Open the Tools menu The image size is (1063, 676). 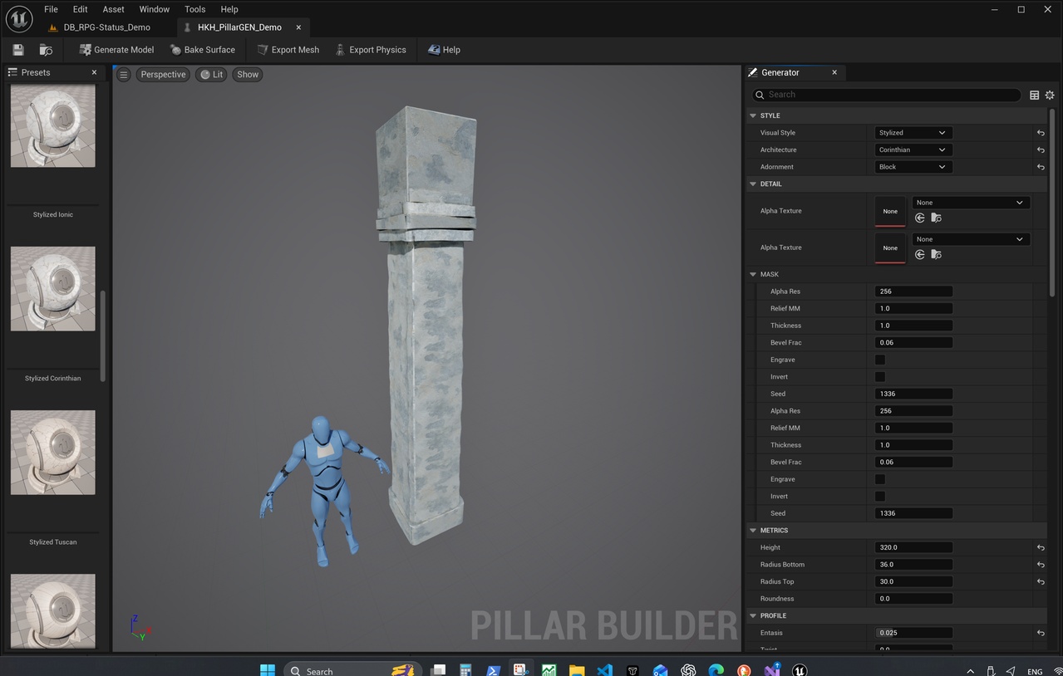194,9
